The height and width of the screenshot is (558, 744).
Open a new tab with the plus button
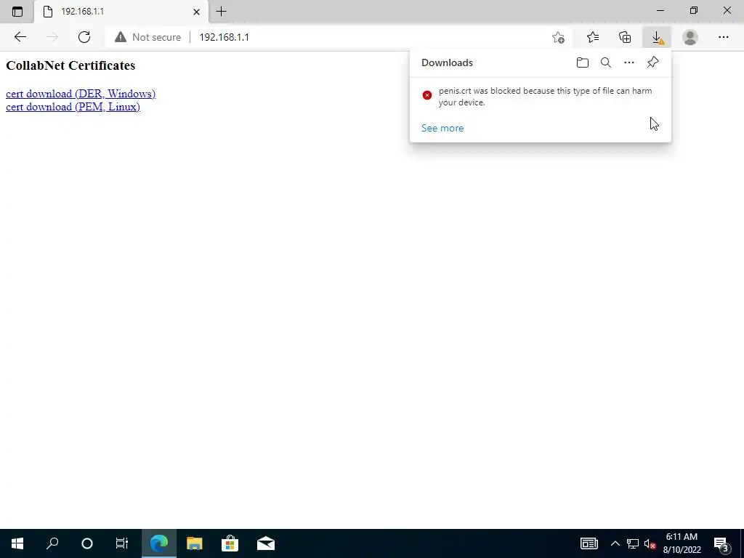(221, 12)
